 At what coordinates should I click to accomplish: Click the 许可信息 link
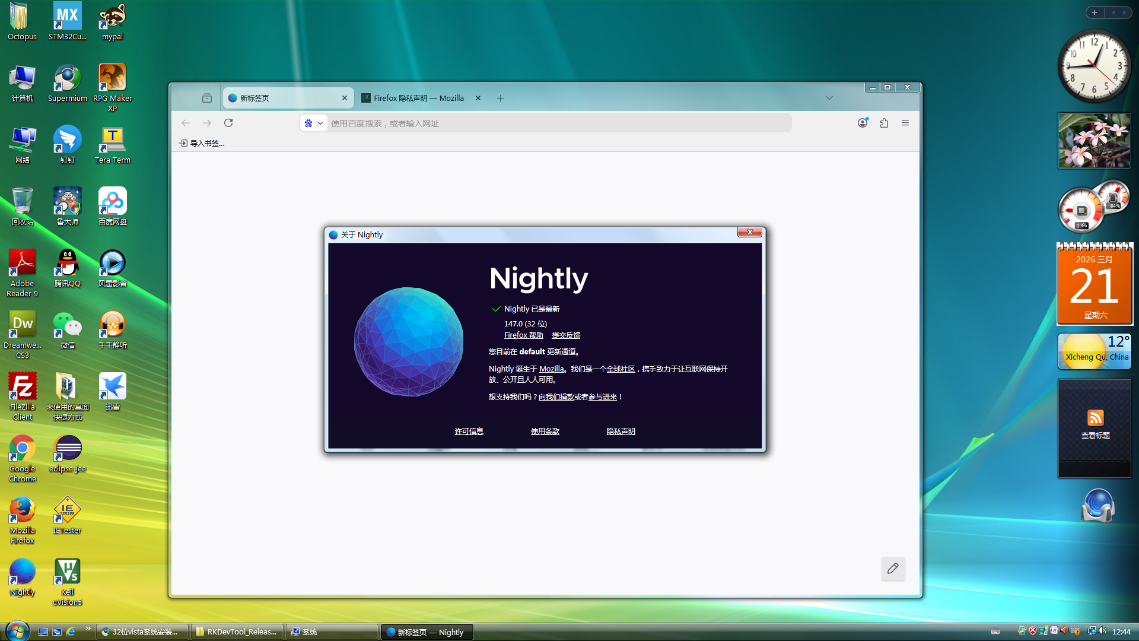469,431
